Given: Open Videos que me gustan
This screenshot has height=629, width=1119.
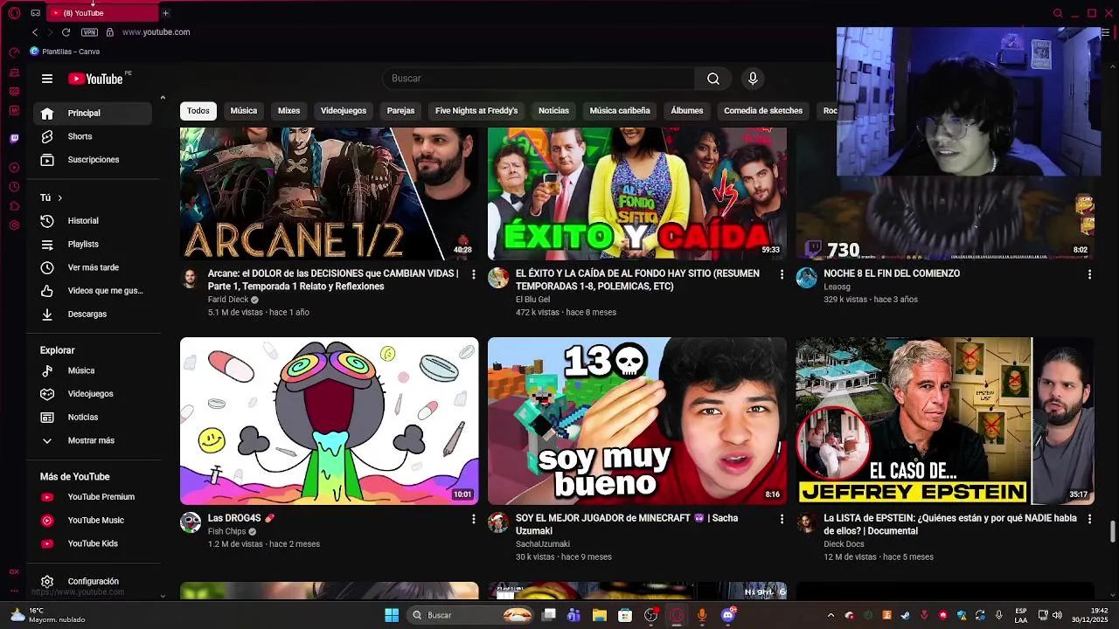Looking at the screenshot, I should [x=94, y=291].
